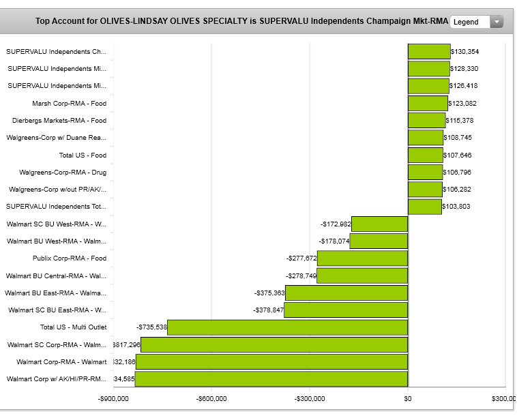The width and height of the screenshot is (517, 416).
Task: Click the Total US - Food bar
Action: 425,155
